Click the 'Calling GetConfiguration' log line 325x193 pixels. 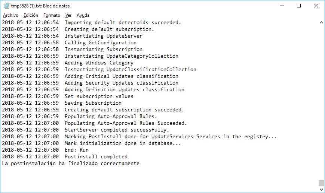[x=100, y=42]
